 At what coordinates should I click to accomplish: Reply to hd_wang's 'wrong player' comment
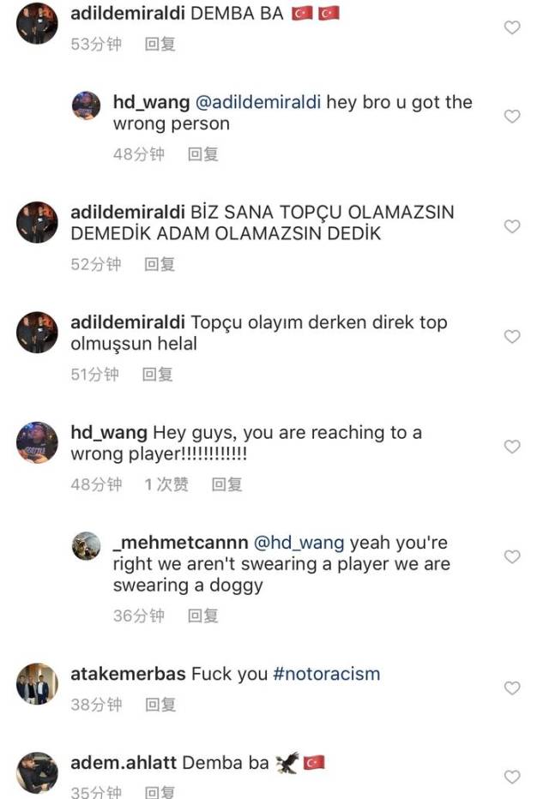pos(226,484)
